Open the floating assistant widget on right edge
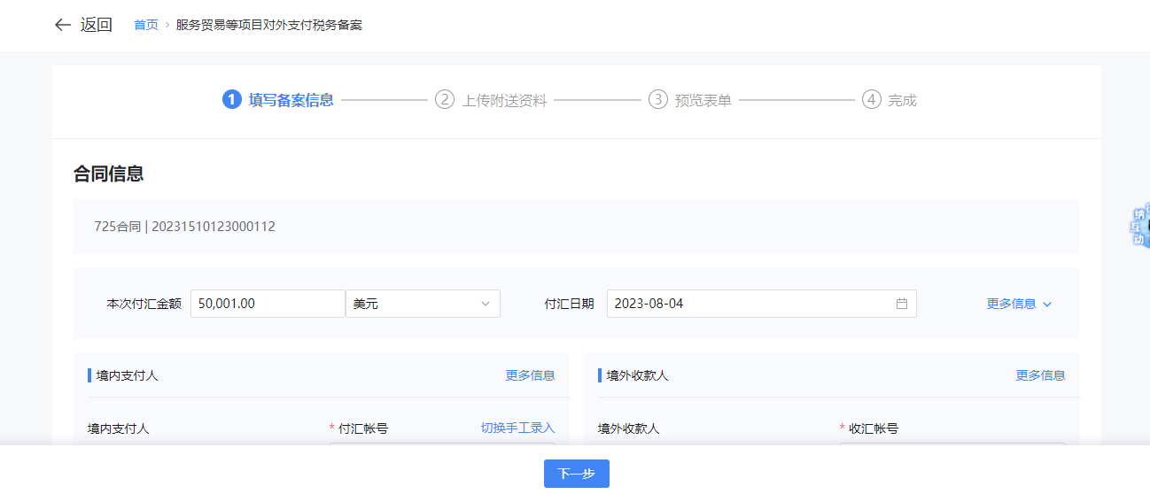The height and width of the screenshot is (494, 1150). click(x=1139, y=227)
